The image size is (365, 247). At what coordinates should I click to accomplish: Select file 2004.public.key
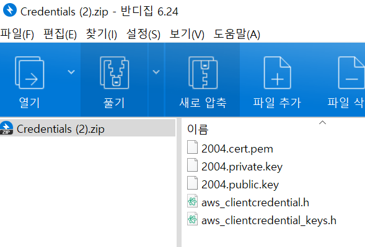click(240, 185)
